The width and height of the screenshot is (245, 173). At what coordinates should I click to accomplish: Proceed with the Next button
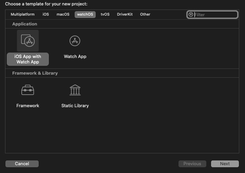coord(225,164)
